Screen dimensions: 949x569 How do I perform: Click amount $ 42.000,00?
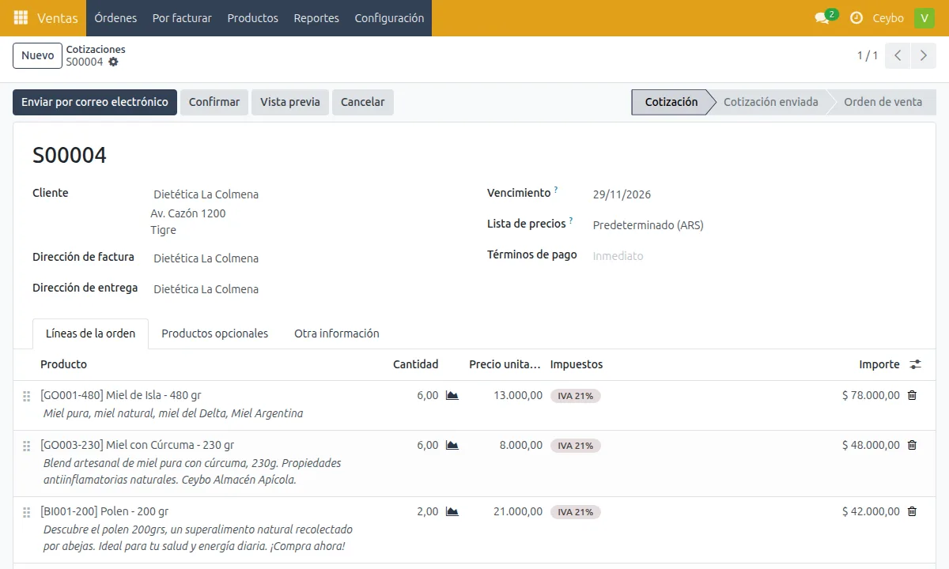click(x=871, y=511)
